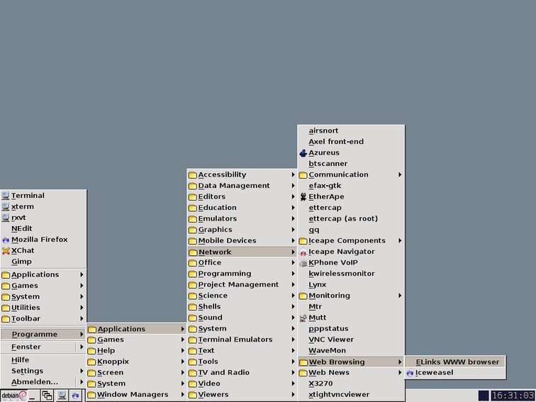Launch airsnort from the Network menu
This screenshot has width=536, height=402.
click(351, 131)
